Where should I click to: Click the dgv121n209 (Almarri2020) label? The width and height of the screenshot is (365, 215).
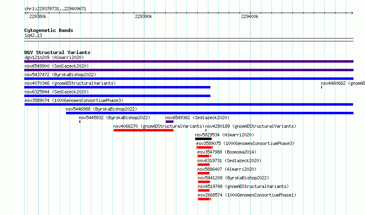tap(54, 57)
